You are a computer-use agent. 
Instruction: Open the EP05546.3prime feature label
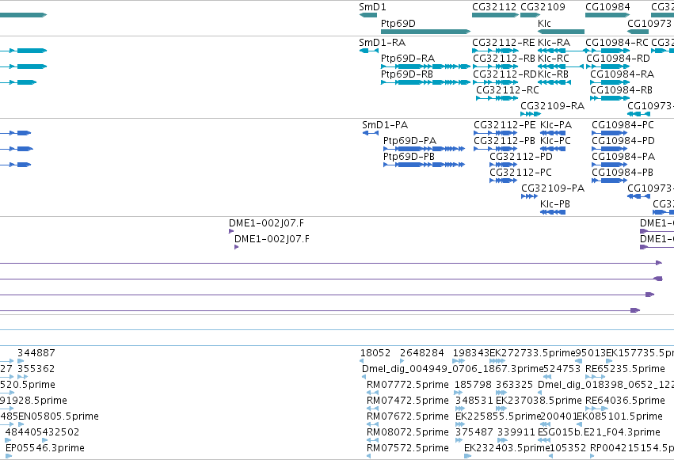44,448
